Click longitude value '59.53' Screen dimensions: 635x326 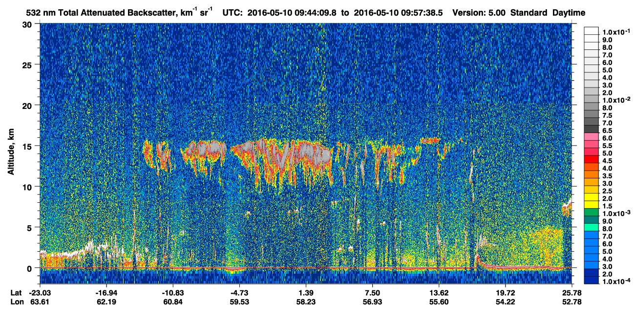click(239, 302)
